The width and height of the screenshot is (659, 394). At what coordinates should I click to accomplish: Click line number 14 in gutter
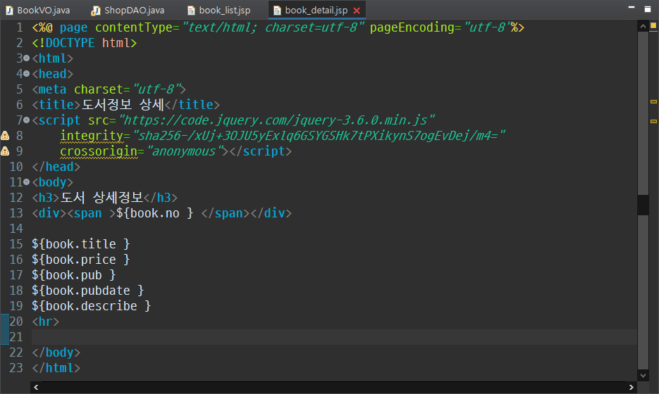point(16,229)
